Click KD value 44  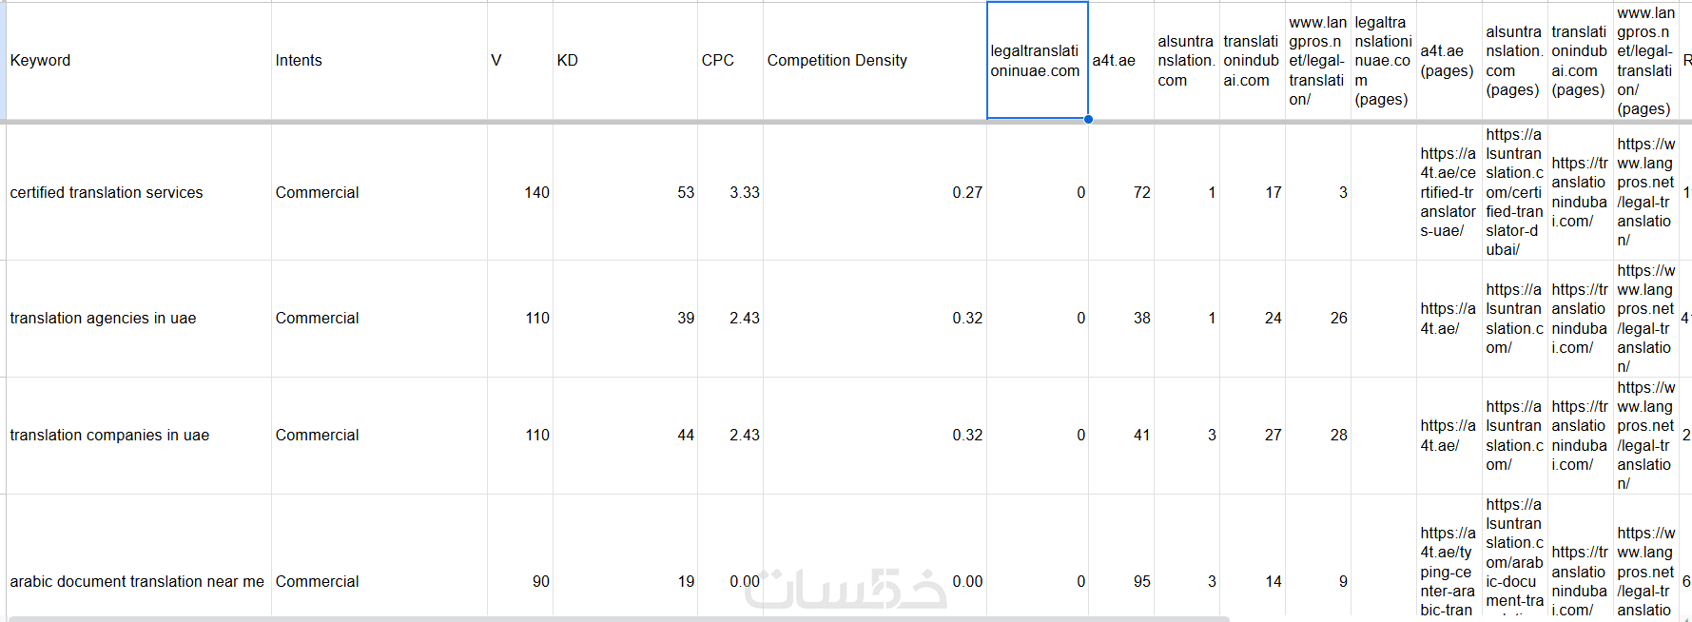coord(625,436)
